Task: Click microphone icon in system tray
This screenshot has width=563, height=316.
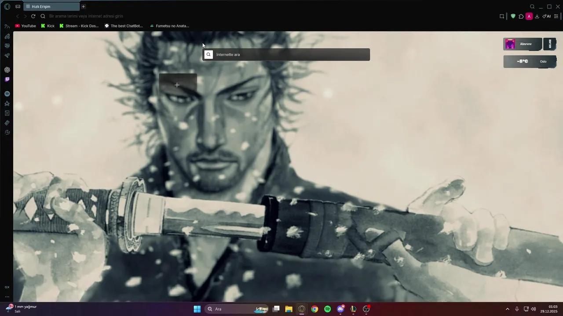Action: [517, 309]
